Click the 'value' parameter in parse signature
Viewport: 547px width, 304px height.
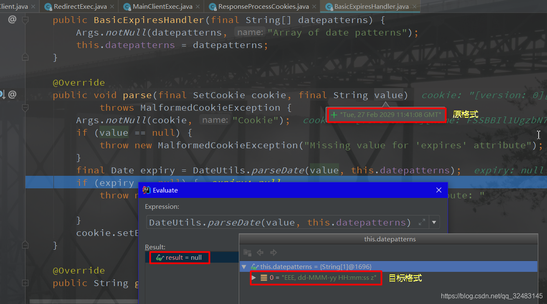click(x=388, y=95)
